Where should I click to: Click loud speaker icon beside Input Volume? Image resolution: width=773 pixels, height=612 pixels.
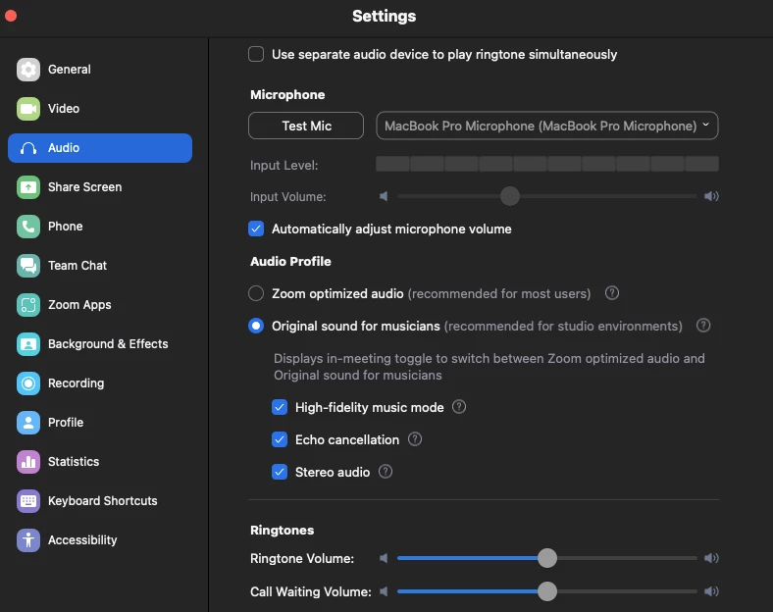click(711, 196)
